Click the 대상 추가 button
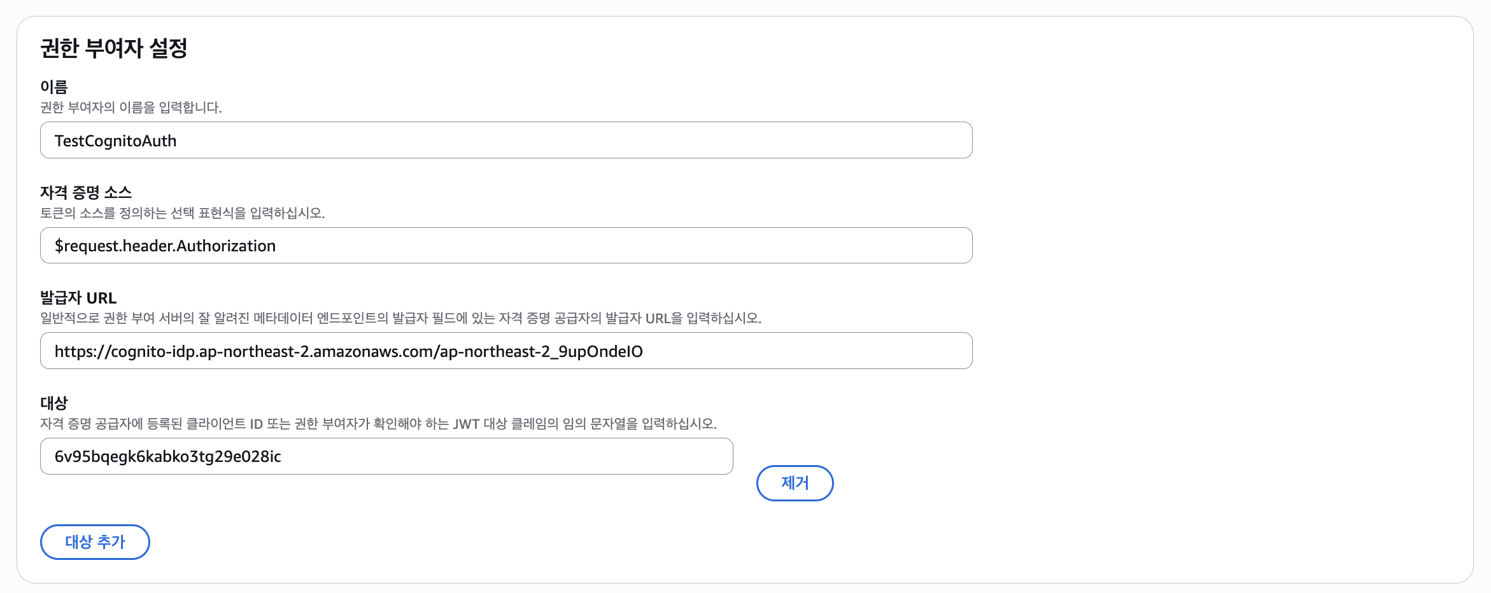Viewport: 1491px width, 593px height. coord(95,542)
